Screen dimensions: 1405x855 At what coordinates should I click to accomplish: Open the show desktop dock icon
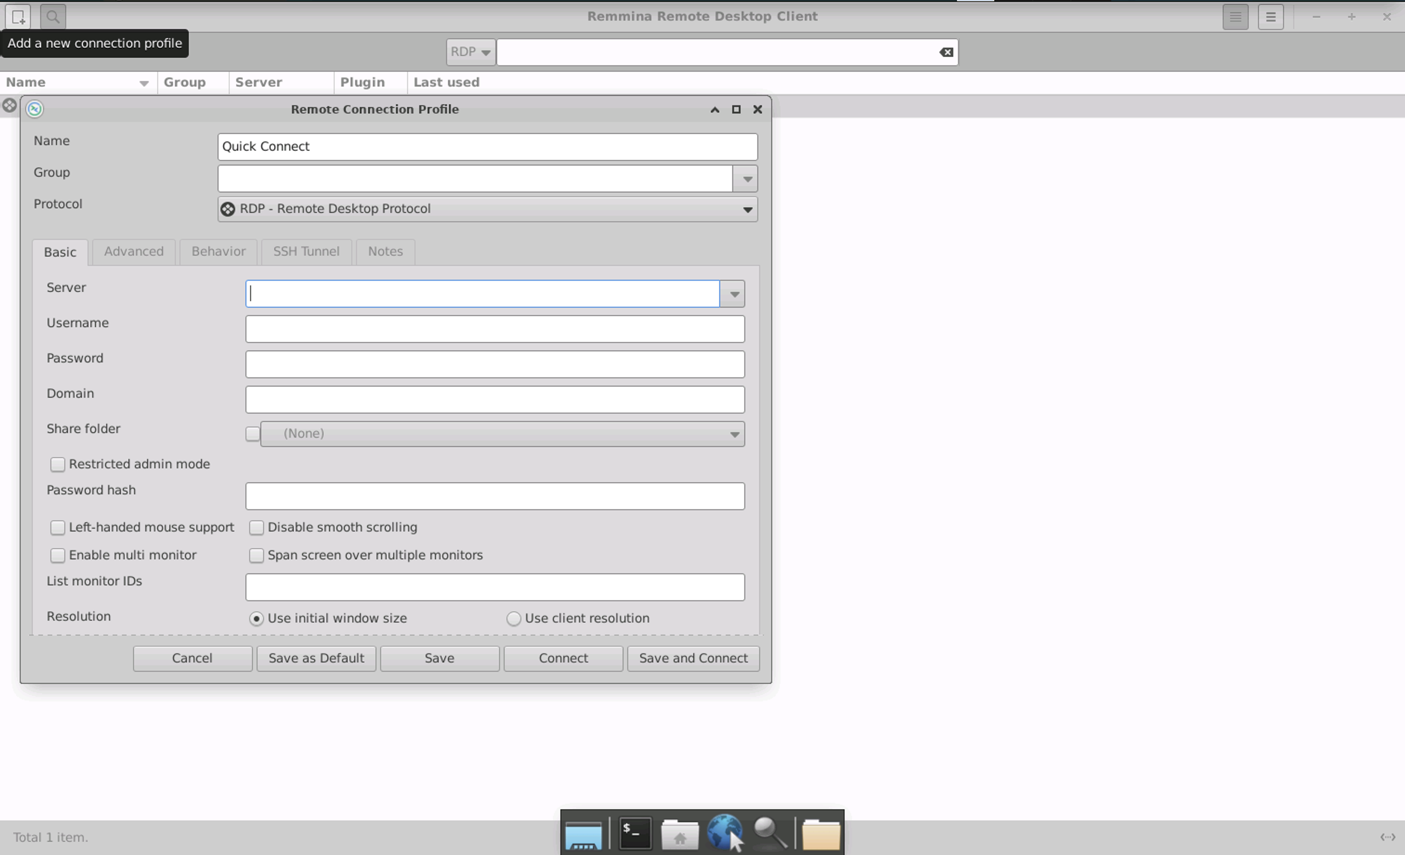click(x=584, y=835)
